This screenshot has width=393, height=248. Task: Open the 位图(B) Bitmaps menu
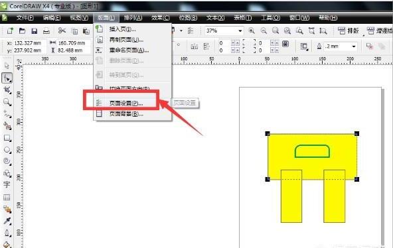[x=188, y=18]
